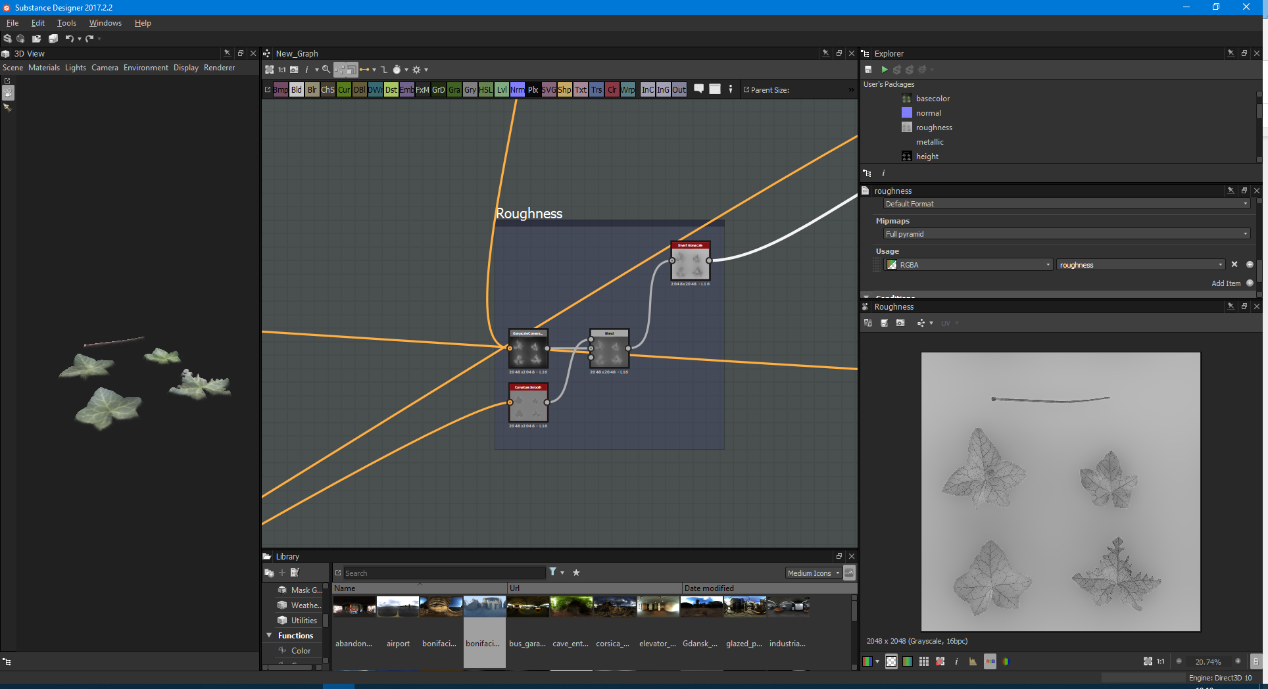Open the RGBA usage components dropdown

coord(969,265)
